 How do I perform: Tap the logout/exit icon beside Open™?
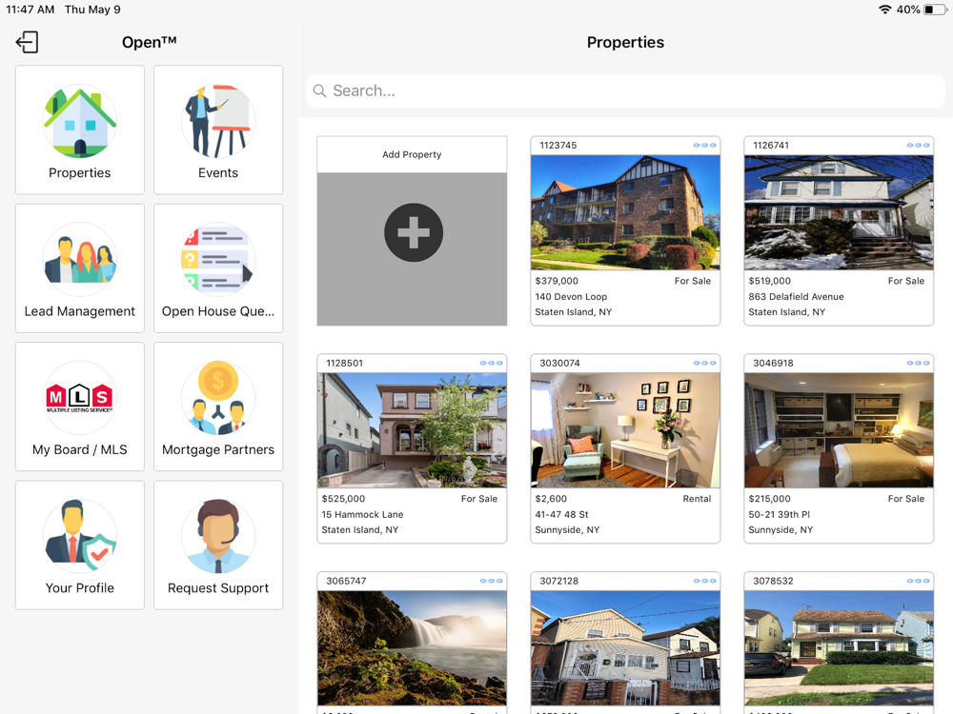click(27, 43)
